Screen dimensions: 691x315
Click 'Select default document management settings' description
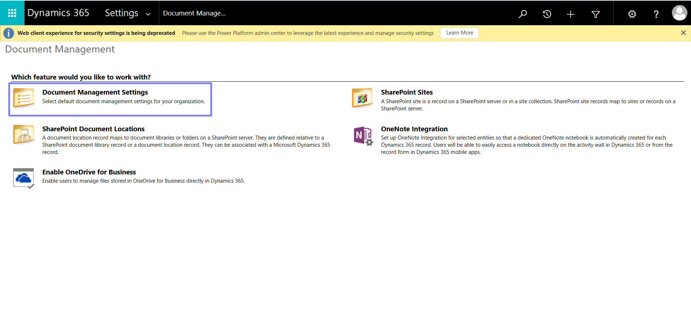[x=124, y=101]
